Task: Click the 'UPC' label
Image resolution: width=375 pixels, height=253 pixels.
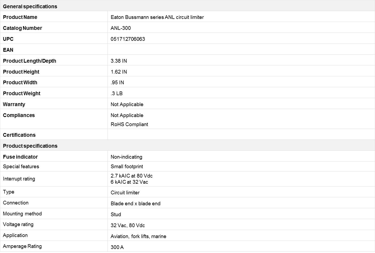Action: tap(8, 39)
